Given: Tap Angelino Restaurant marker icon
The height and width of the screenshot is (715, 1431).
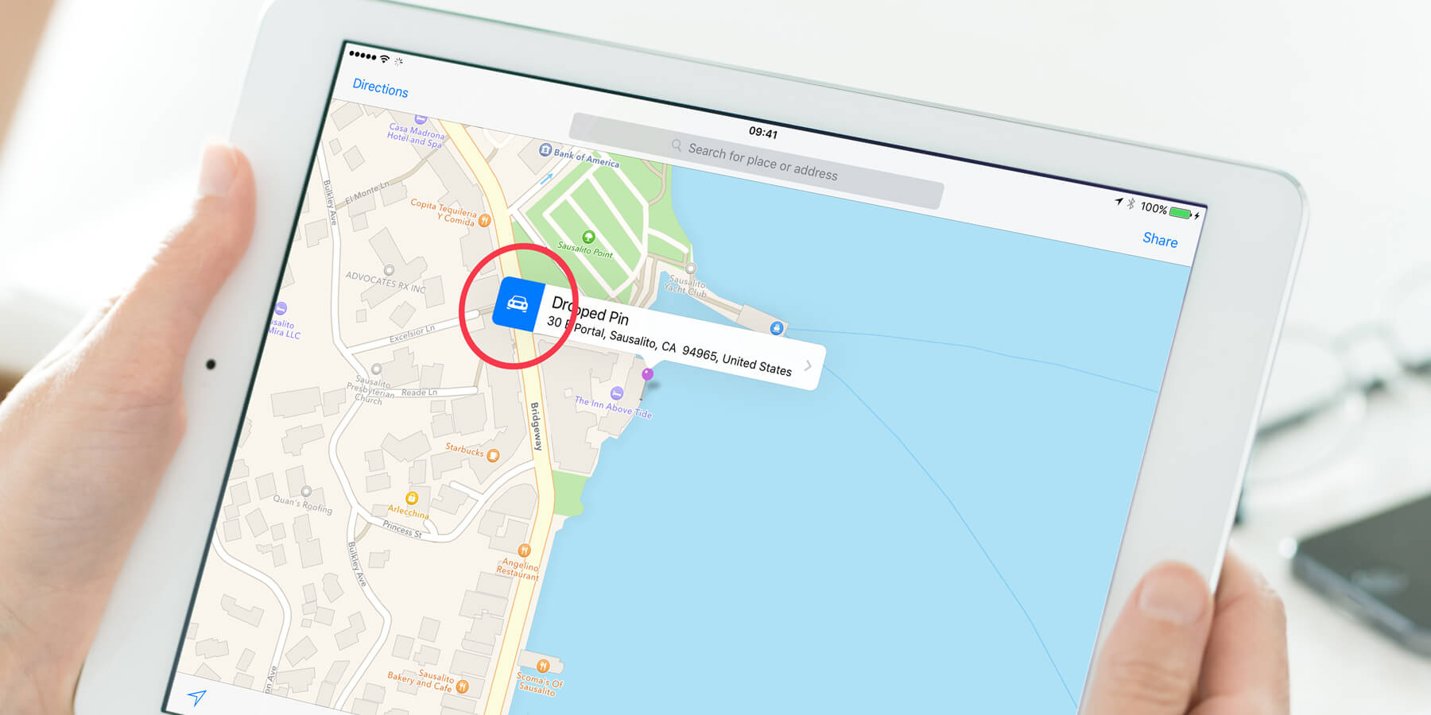Looking at the screenshot, I should [524, 550].
